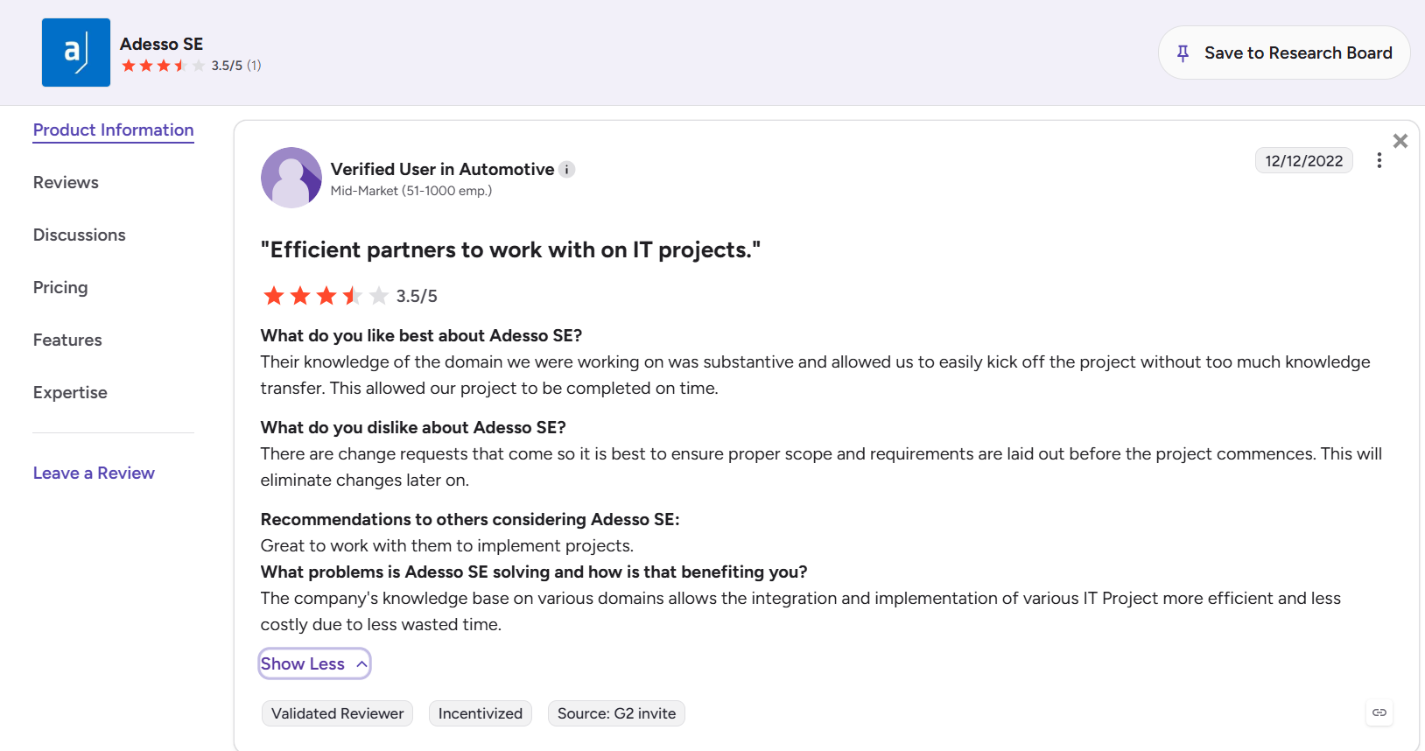Screen dimensions: 1425x751
Task: Go to the Reviews section
Action: (66, 182)
